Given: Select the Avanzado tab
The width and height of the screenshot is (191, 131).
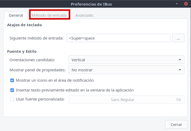Looking at the screenshot, I should coord(84,15).
